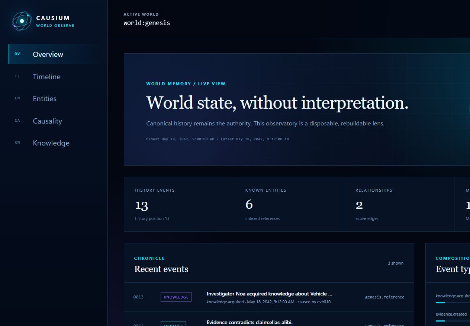Click the 'Canonical history remains the authority' description
The image size is (470, 326).
(x=265, y=123)
